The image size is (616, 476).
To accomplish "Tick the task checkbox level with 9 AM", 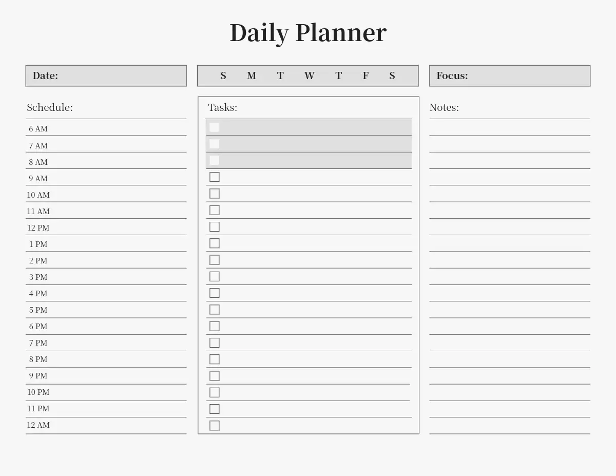I will 215,177.
